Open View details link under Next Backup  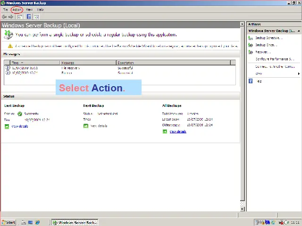99,126
